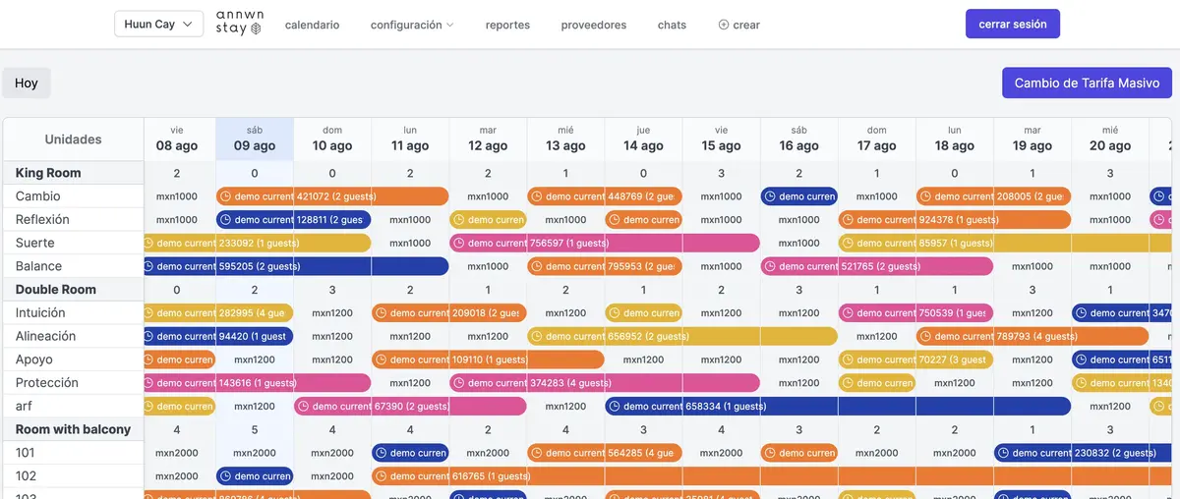
Task: Open the reportes menu item
Action: tap(507, 25)
